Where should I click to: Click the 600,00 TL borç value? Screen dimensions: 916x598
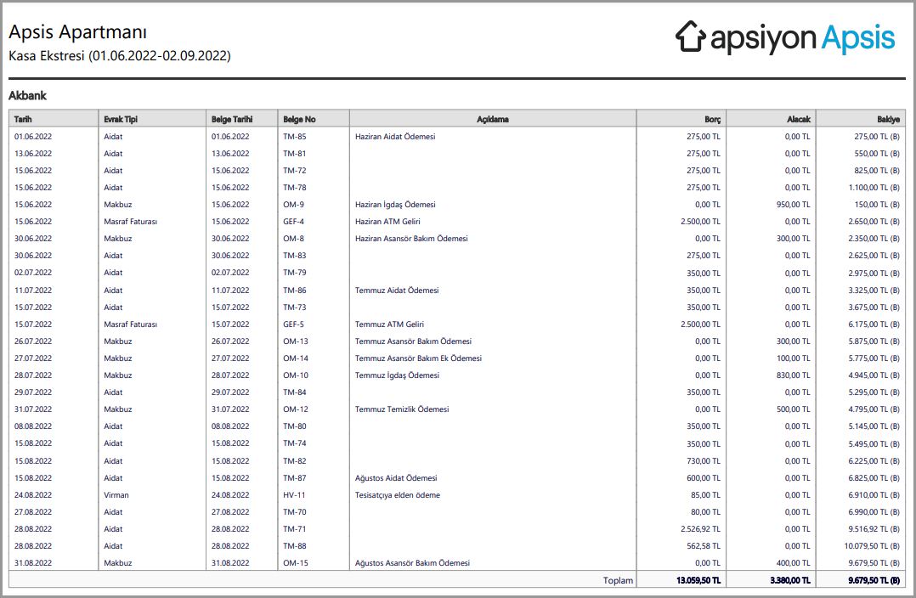coord(704,477)
